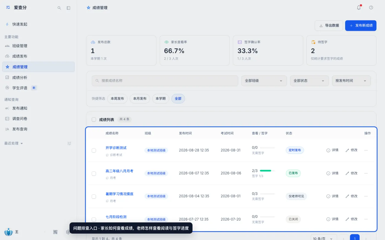Image resolution: width=385 pixels, height=240 pixels.
Task: Open 学生评语 in the sidebar
Action: pyautogui.click(x=38, y=88)
